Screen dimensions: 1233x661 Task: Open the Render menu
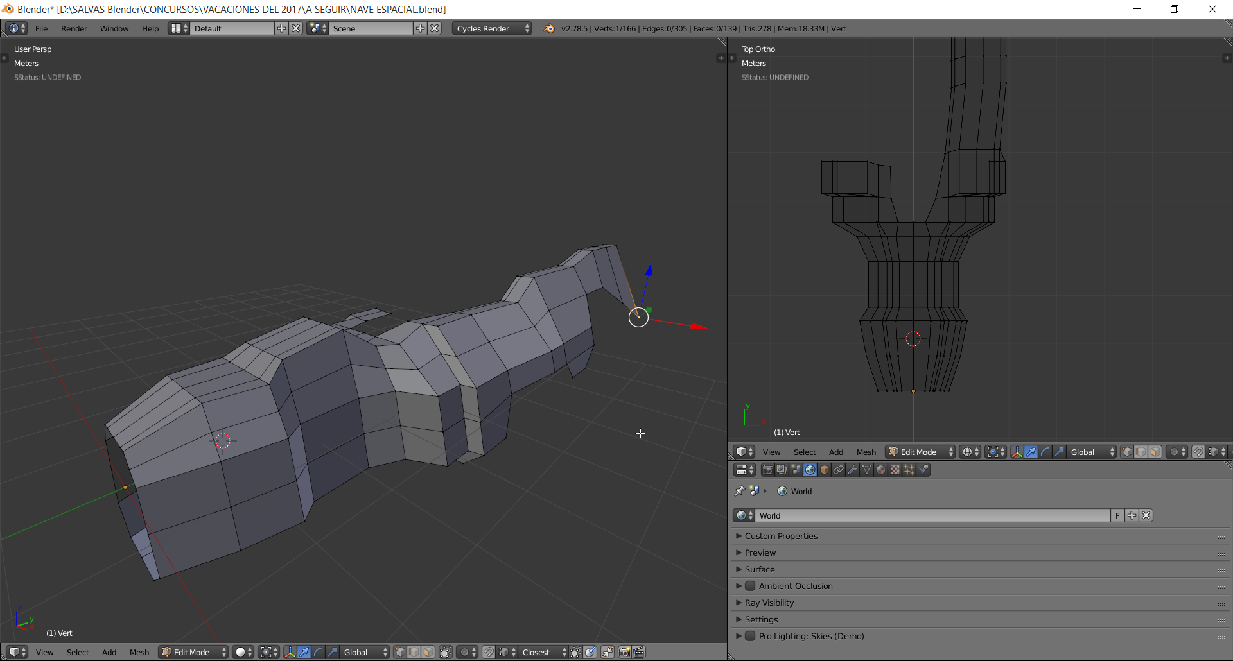pyautogui.click(x=74, y=28)
